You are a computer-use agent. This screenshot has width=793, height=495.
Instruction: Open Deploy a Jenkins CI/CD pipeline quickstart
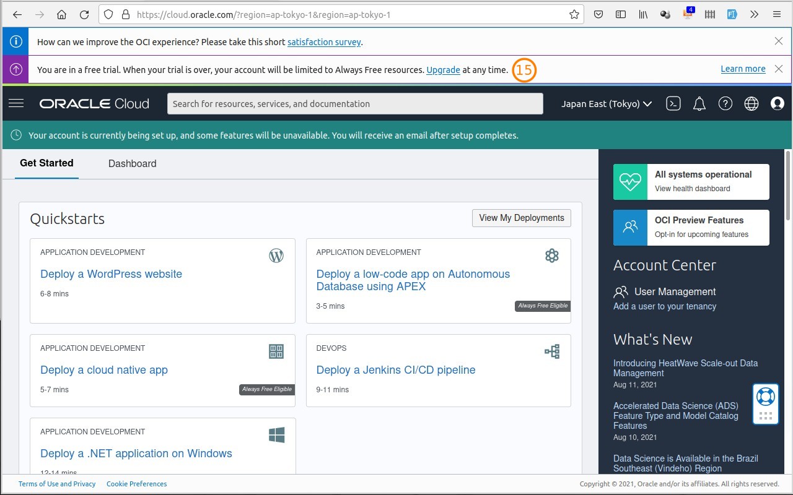point(396,370)
